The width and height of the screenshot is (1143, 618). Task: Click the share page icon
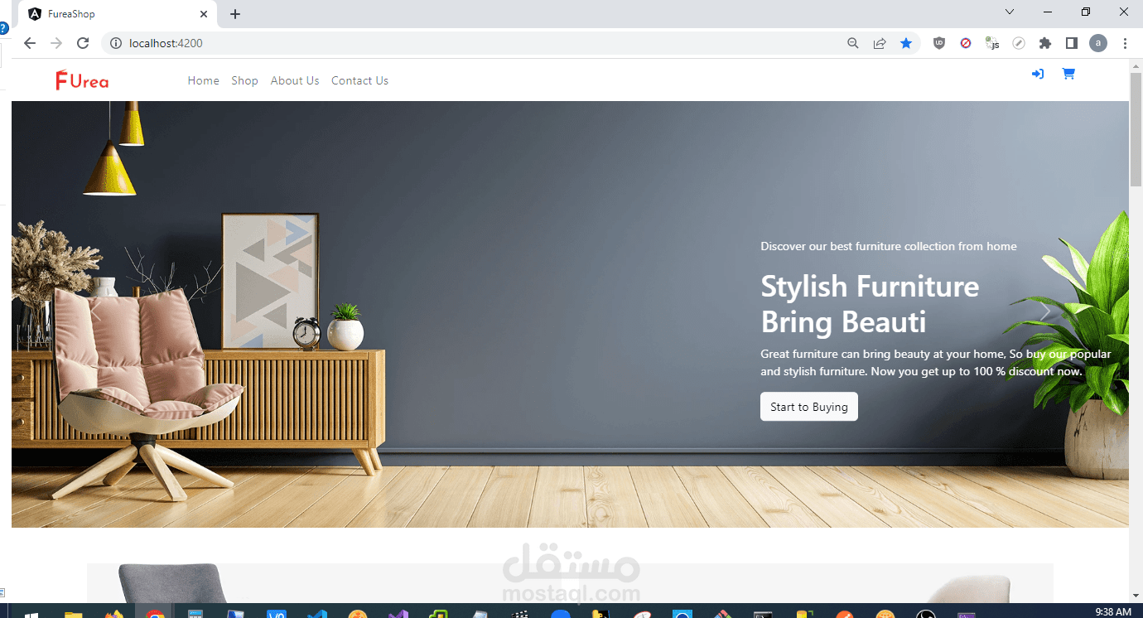pyautogui.click(x=880, y=43)
